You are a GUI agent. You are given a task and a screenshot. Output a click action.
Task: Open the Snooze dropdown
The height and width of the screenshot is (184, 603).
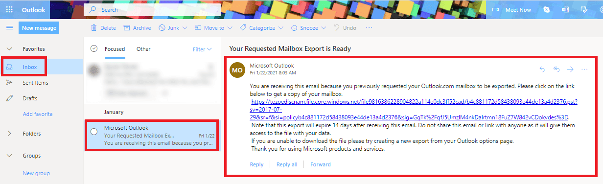(309, 28)
